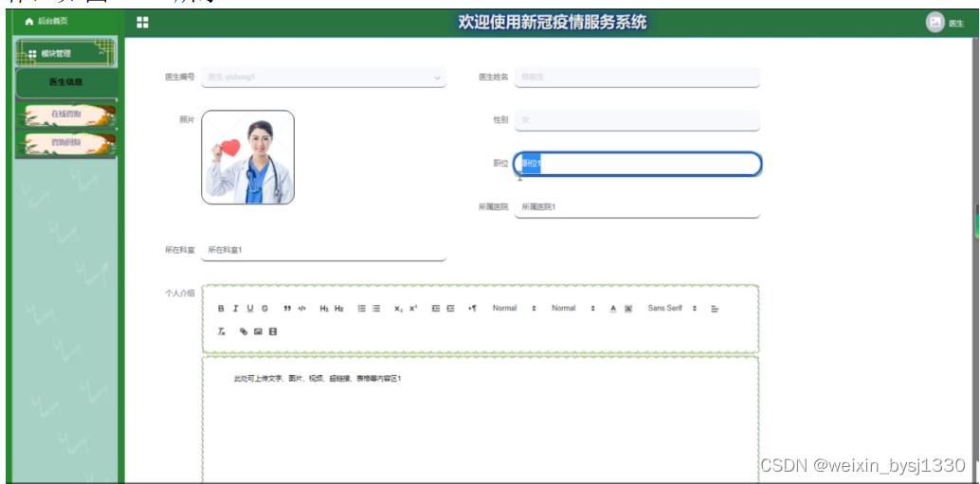Click the 医生 username in the header
Screen dimensions: 980x484
pyautogui.click(x=956, y=24)
